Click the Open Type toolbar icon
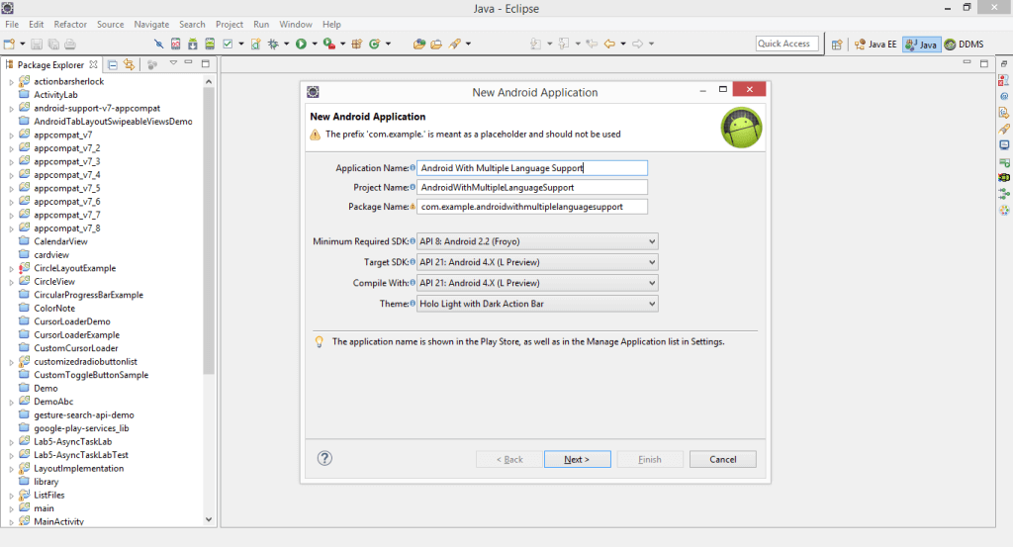The height and width of the screenshot is (547, 1013). (419, 44)
